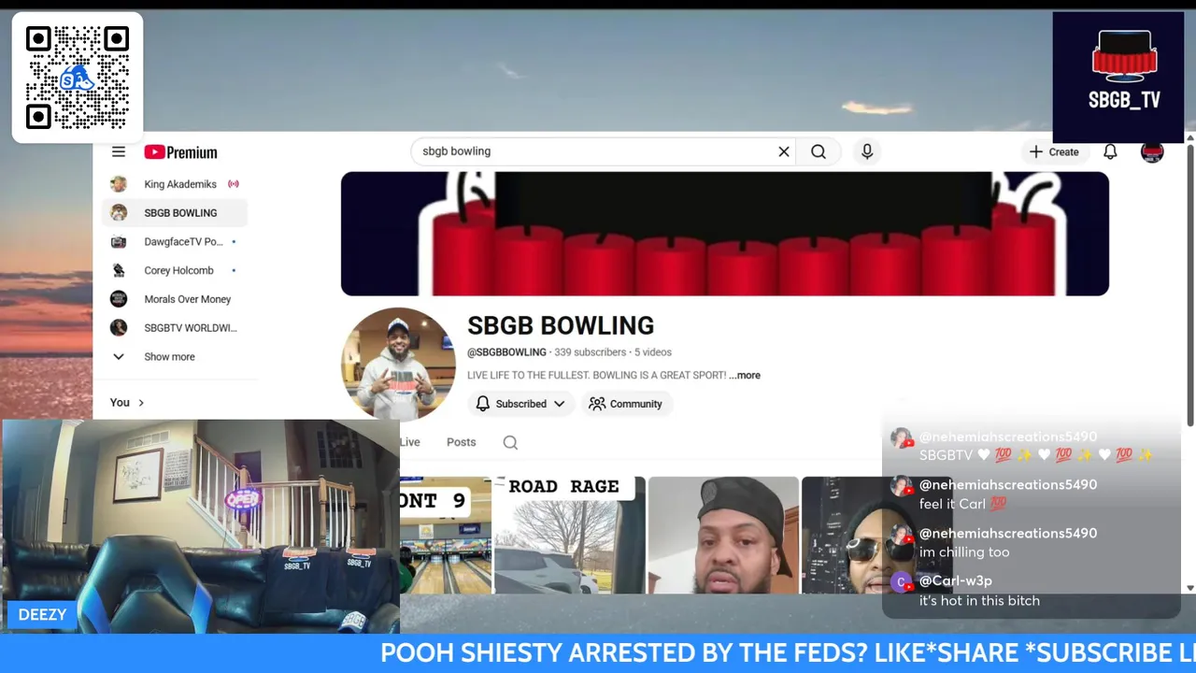Click the Create button
Screen dimensions: 1196x673
click(x=1054, y=151)
